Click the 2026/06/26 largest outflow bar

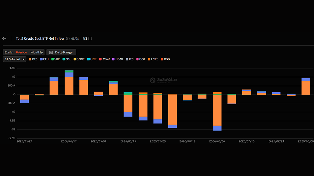pyautogui.click(x=217, y=111)
